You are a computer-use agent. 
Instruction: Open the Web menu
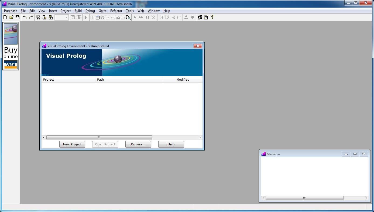140,11
